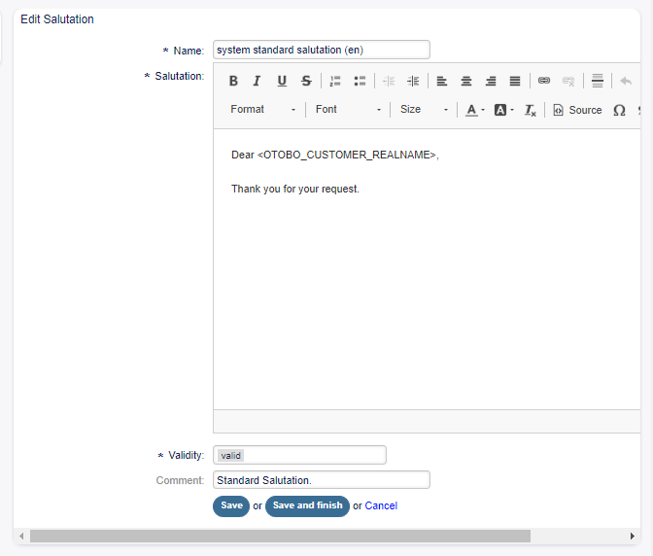Increase the indent level
The height and width of the screenshot is (556, 653).
pyautogui.click(x=413, y=81)
